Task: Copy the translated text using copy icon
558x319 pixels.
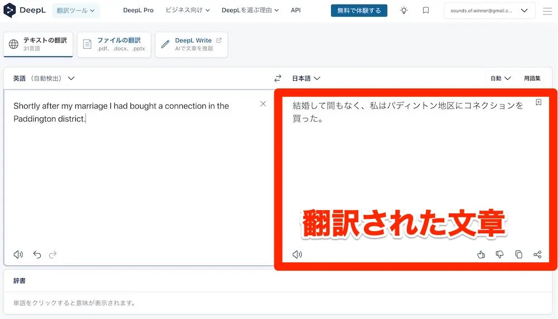Action: (x=518, y=255)
